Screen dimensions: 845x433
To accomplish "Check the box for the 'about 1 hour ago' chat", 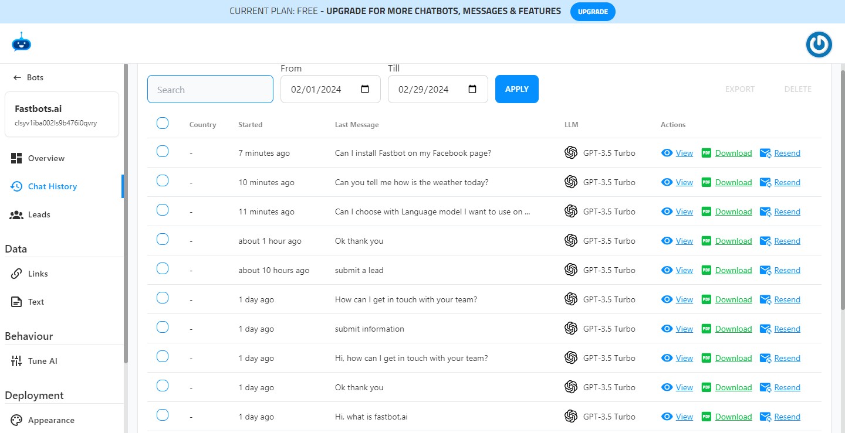I will [163, 239].
